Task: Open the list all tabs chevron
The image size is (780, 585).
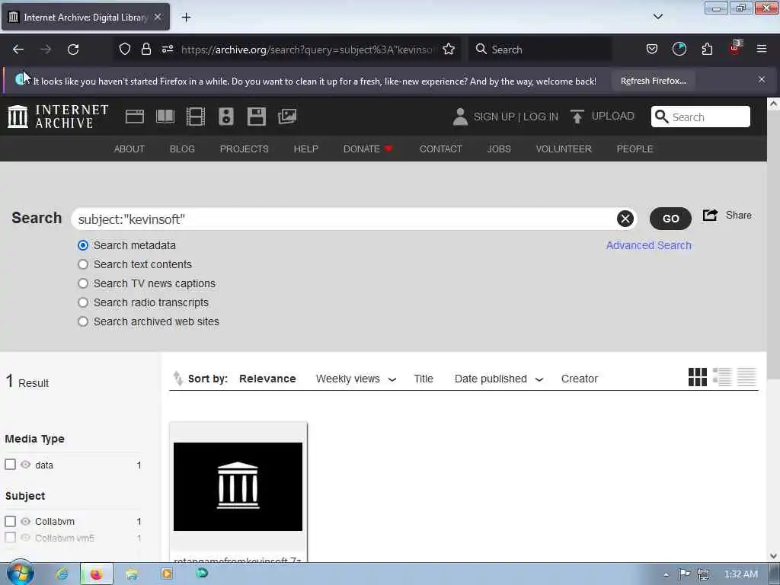Action: 657,17
